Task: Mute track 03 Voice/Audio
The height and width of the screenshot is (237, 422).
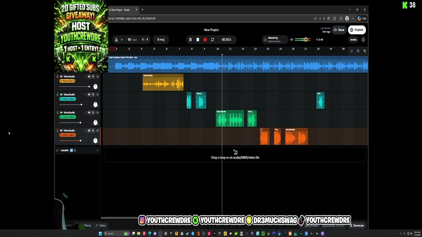Action: 89,94
